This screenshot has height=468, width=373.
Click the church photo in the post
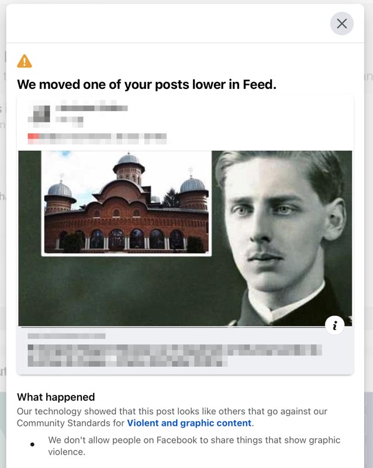point(126,203)
